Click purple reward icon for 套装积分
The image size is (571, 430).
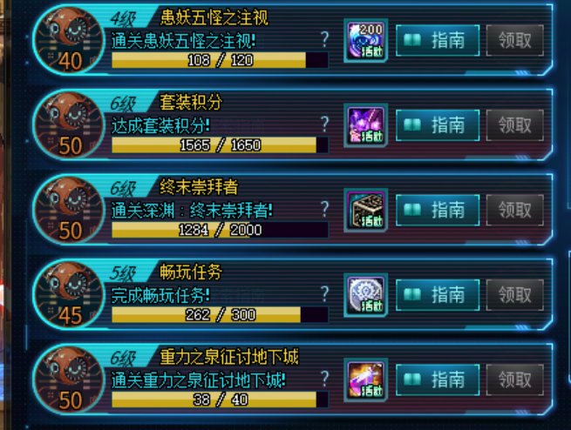(365, 125)
